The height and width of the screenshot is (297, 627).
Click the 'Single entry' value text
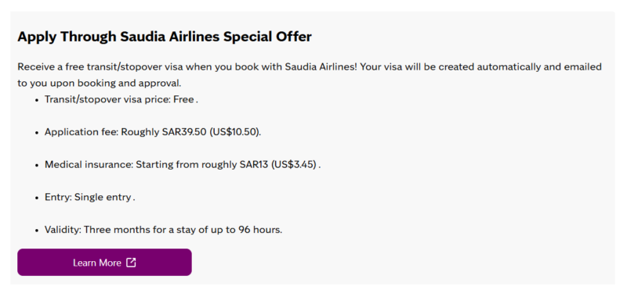tap(103, 197)
